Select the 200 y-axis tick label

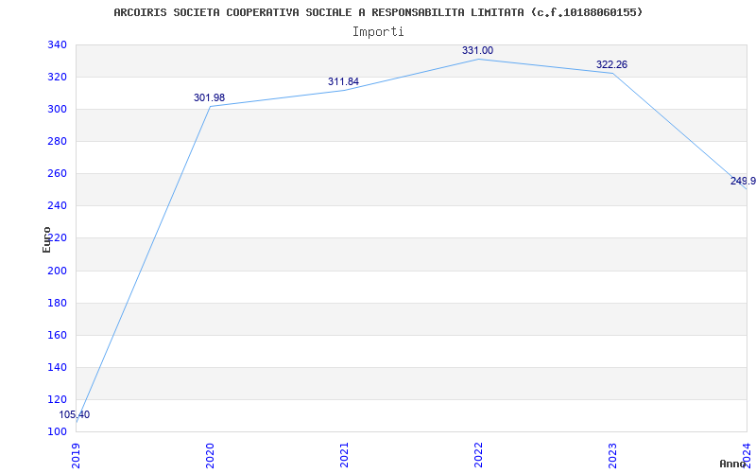[x=57, y=271]
